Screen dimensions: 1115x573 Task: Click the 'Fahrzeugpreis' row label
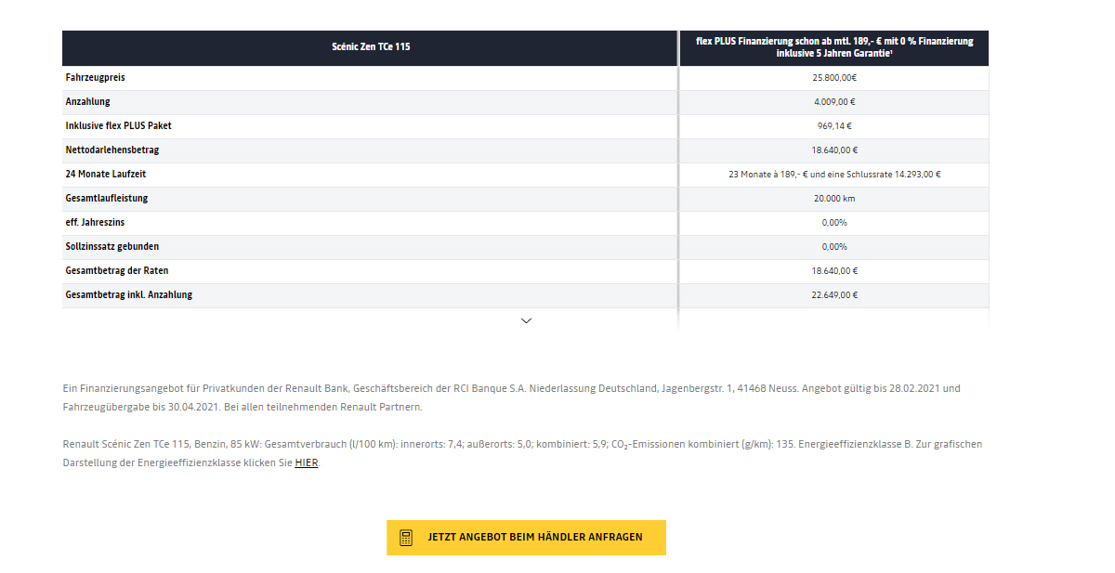click(96, 77)
